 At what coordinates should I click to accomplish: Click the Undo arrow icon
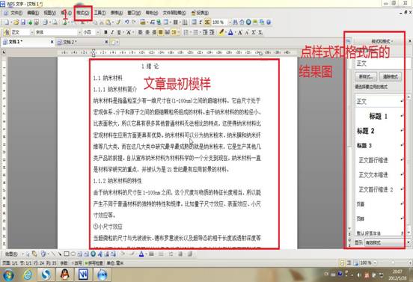[127, 22]
